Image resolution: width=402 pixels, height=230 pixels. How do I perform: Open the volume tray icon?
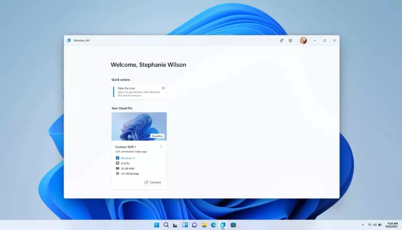pos(375,225)
